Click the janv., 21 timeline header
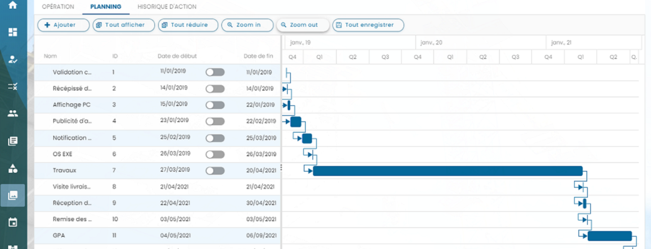The height and width of the screenshot is (249, 651). 562,42
